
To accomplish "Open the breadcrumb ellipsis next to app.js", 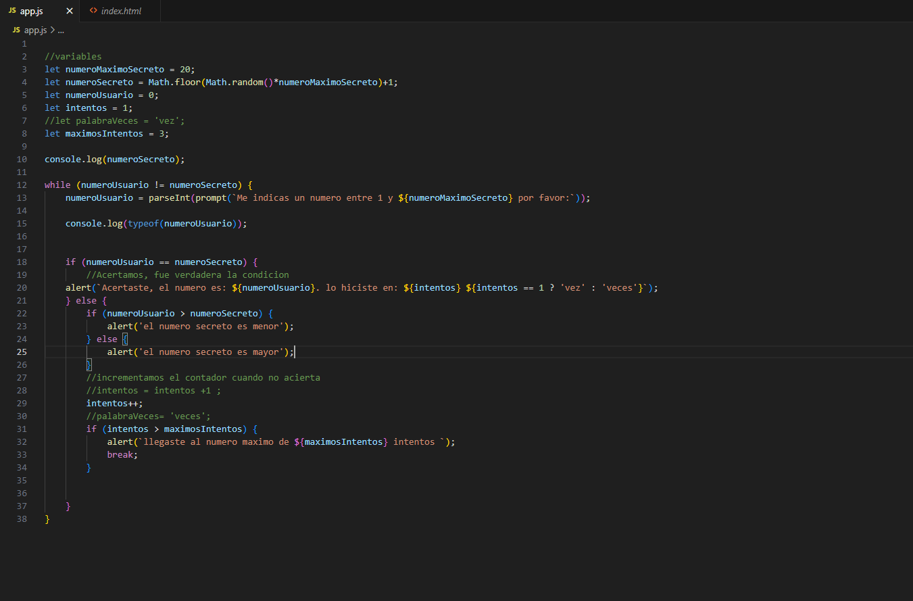I will (60, 30).
